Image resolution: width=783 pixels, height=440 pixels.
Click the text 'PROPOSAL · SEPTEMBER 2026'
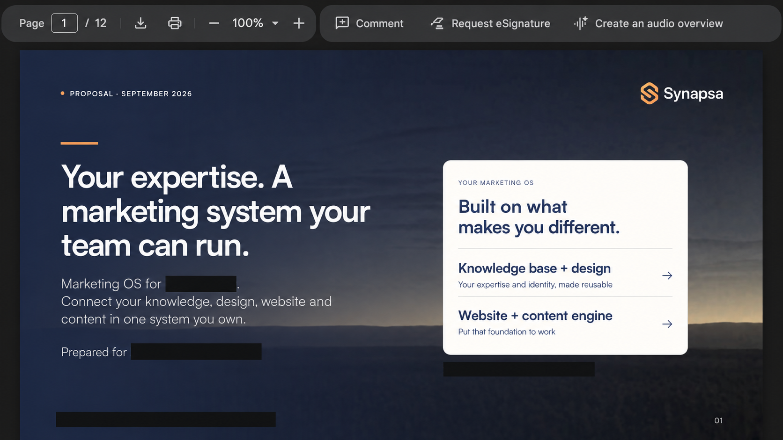[131, 94]
